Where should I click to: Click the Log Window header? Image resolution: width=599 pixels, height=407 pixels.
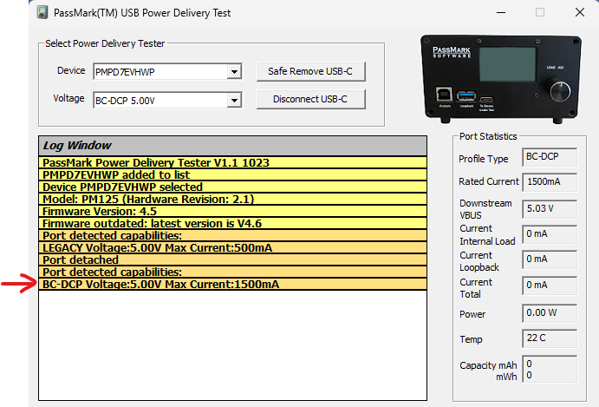click(232, 146)
